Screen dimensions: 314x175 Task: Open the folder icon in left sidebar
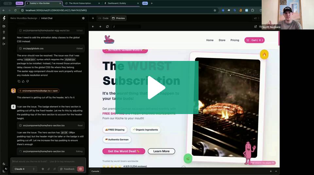[x=4, y=26]
